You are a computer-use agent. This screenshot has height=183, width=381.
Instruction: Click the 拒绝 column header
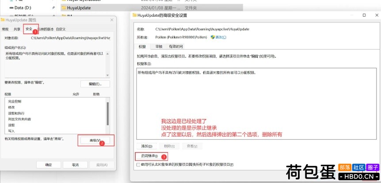click(96, 94)
